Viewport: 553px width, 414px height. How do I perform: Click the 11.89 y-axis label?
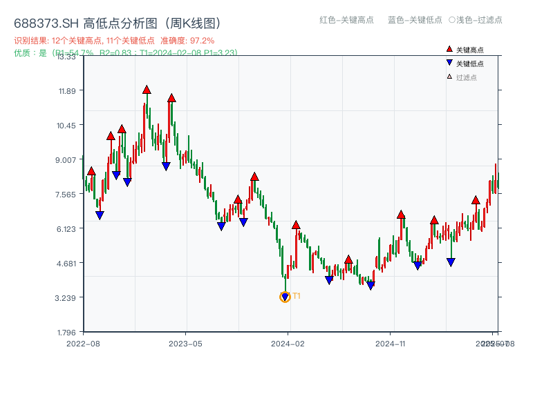(x=67, y=91)
